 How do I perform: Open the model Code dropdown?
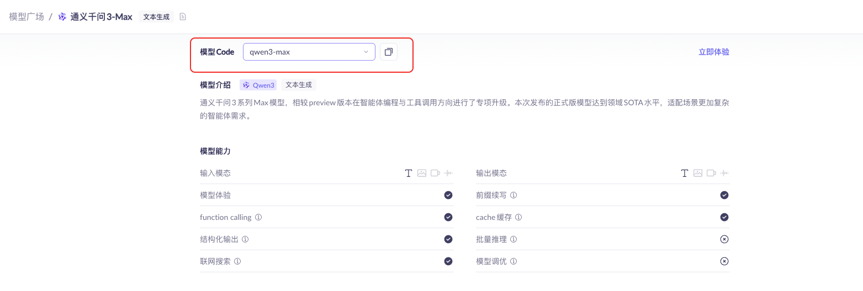[x=309, y=52]
